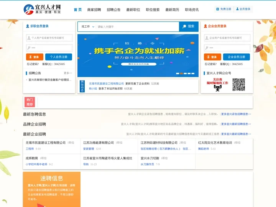This screenshot has width=276, height=207.
Task: Click the 热门推荐 red tag
Action: click(30, 102)
